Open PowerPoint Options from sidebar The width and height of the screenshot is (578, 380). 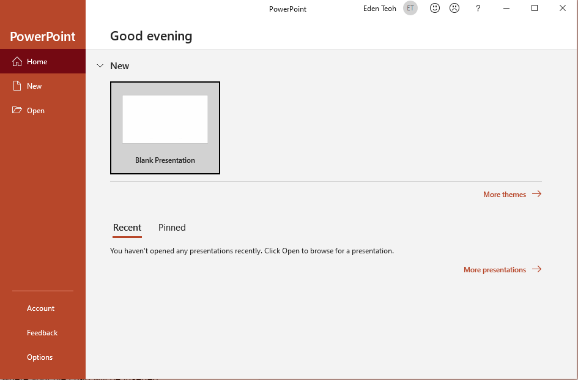pyautogui.click(x=40, y=357)
